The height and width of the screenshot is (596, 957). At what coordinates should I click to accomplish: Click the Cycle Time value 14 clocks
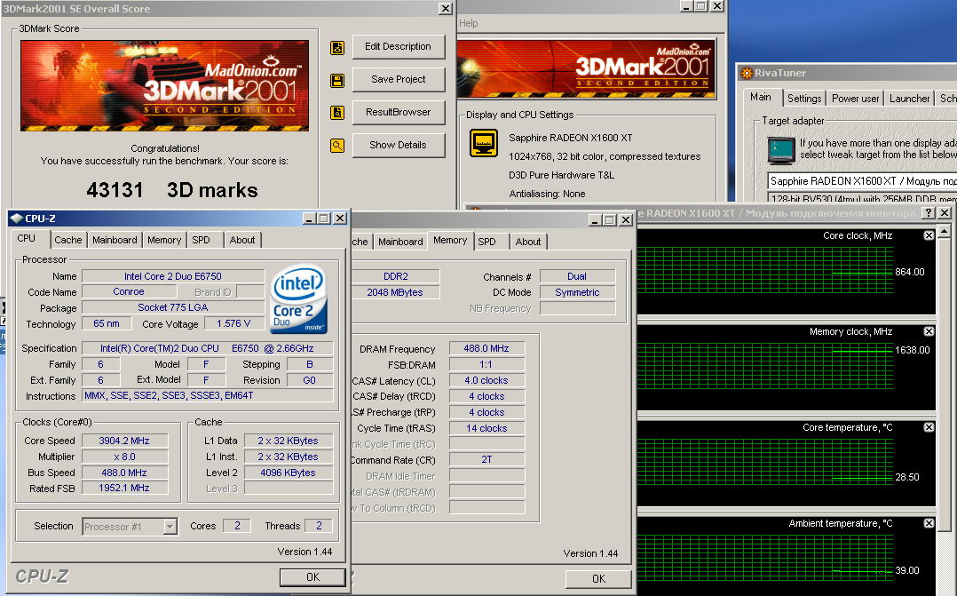486,428
